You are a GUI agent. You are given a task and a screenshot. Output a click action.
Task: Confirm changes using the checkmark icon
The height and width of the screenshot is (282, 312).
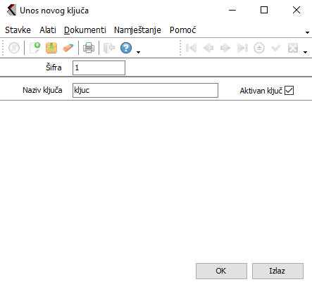pos(276,48)
